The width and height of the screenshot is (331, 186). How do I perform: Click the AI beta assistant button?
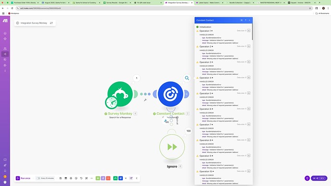click(319, 178)
